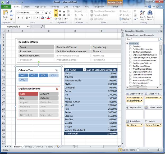This screenshot has height=154, width=165.
Task: Click the AutoSum sigma icon
Action: (x=135, y=11)
